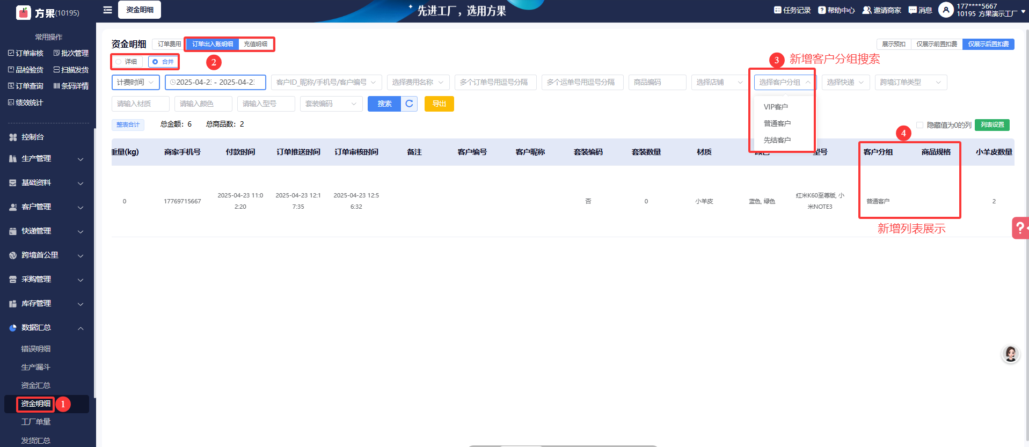Viewport: 1029px width, 447px height.
Task: Click the blue 搜索 button
Action: click(384, 104)
